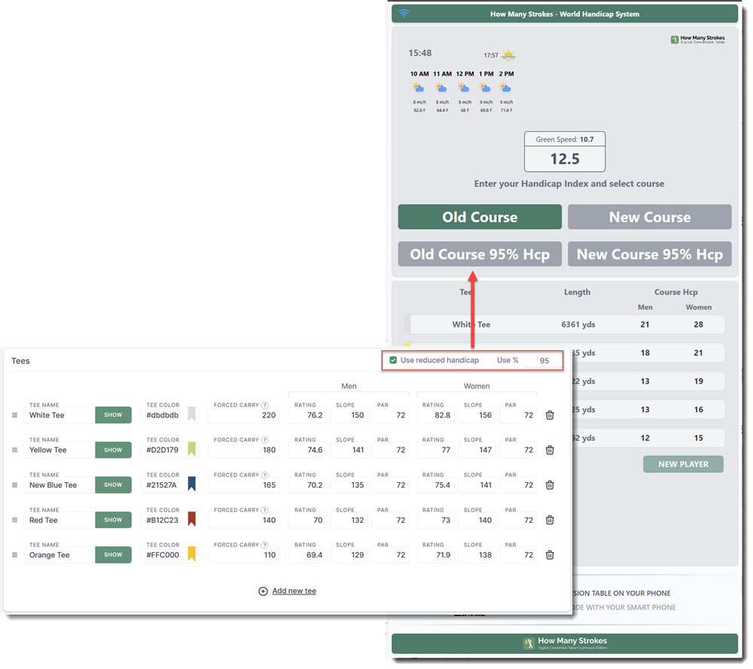Click the Green Speed: 10.7 label
Viewport: 753px width, 669px height.
[x=565, y=139]
